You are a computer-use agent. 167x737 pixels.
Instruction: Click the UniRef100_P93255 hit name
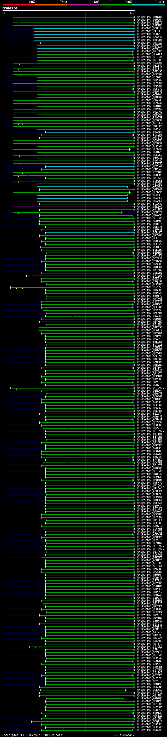150,63
